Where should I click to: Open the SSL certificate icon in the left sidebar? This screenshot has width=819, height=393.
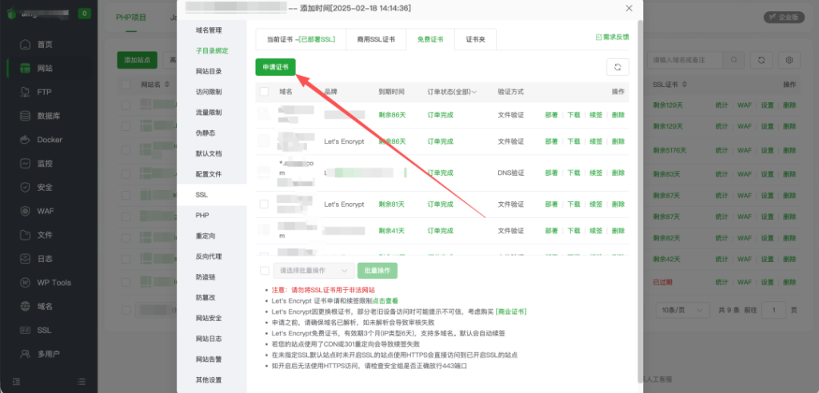click(25, 331)
